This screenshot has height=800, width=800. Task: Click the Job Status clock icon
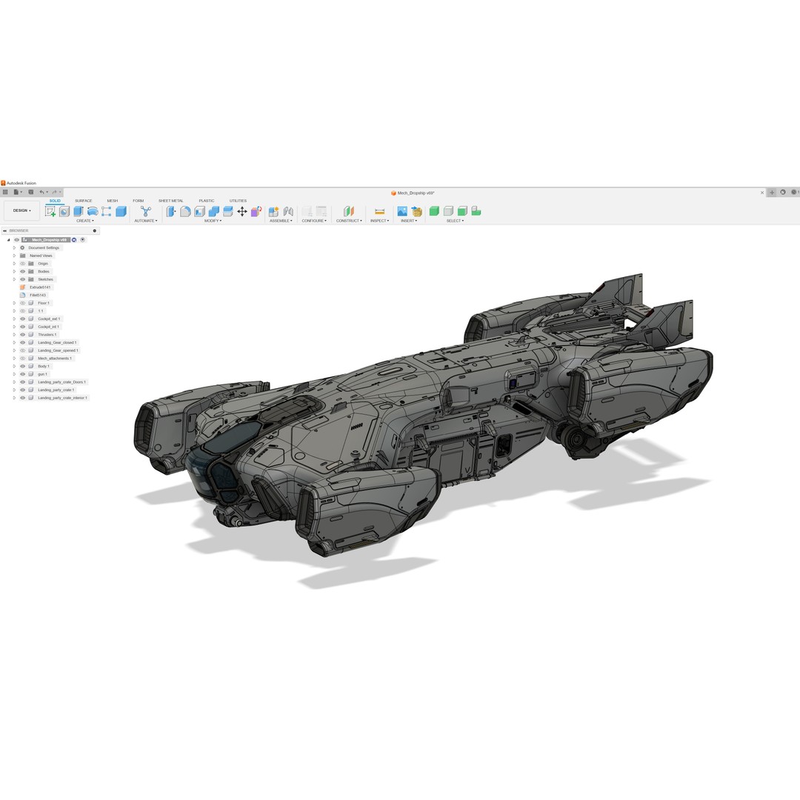793,193
